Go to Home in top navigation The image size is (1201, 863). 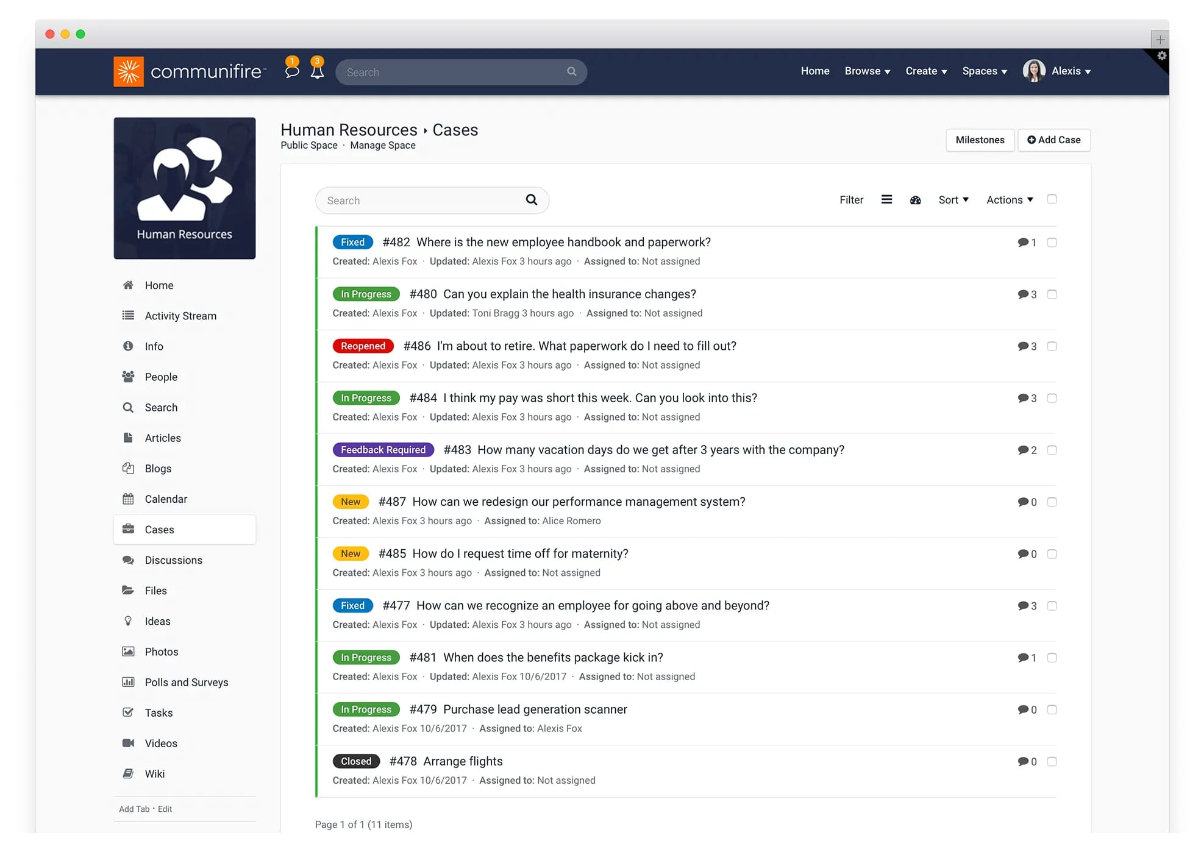tap(815, 71)
